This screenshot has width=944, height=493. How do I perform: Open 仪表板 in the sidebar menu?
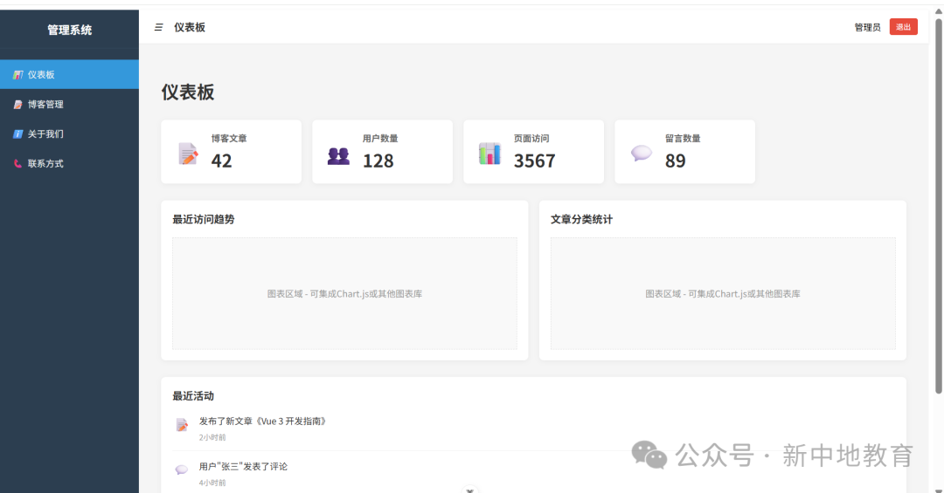coord(69,74)
